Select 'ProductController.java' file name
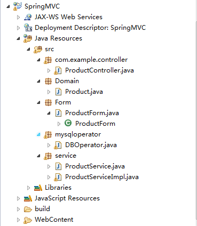197x226 pixels. 99,70
